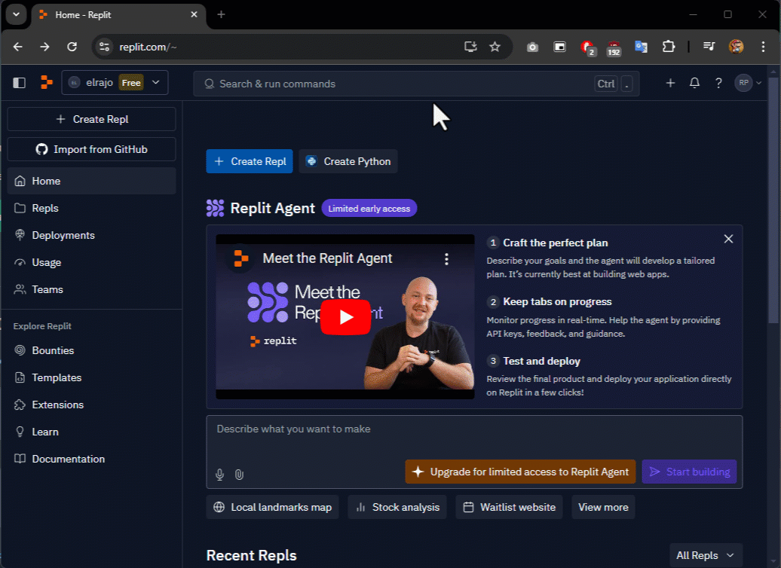The image size is (781, 568).
Task: Click replit.com address bar URL
Action: [148, 47]
